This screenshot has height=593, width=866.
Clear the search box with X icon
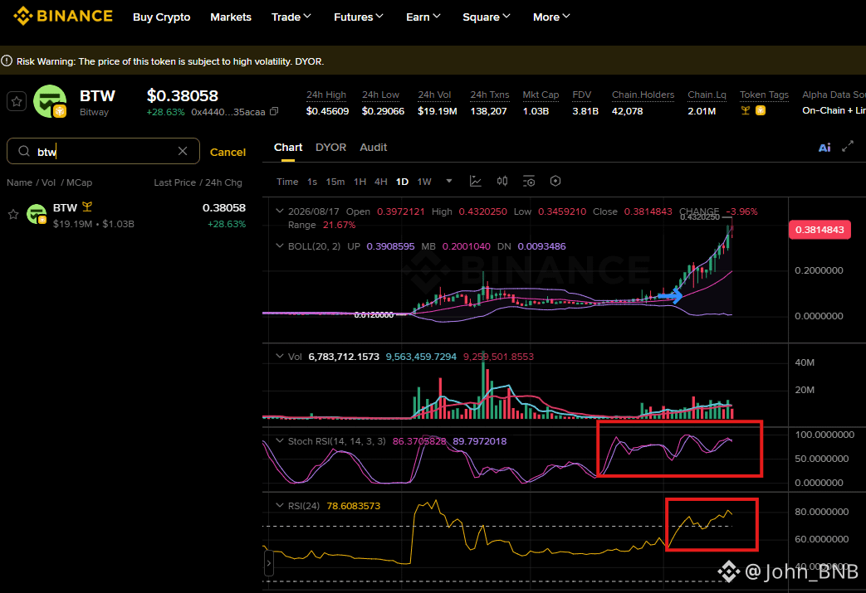click(x=183, y=151)
